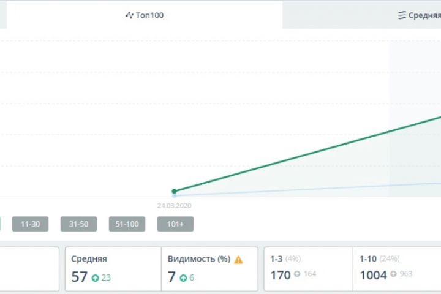This screenshot has height=294, width=441.
Task: Toggle the 51-100 position range filter
Action: pyautogui.click(x=127, y=224)
